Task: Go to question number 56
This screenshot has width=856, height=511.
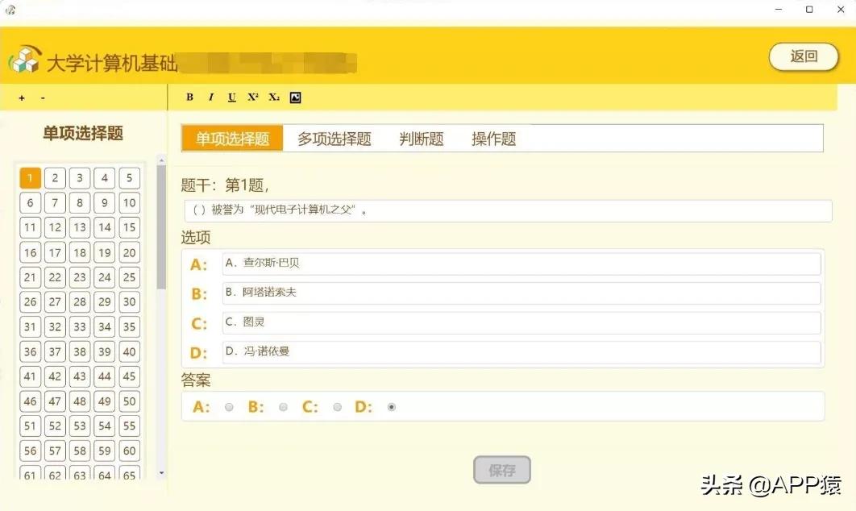Action: (30, 451)
